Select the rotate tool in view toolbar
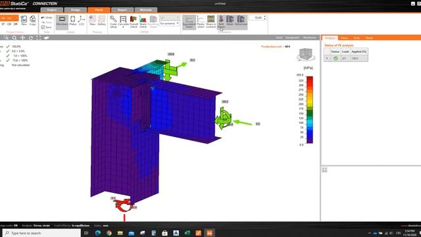Image resolution: width=421 pixels, height=237 pixels. click(31, 38)
